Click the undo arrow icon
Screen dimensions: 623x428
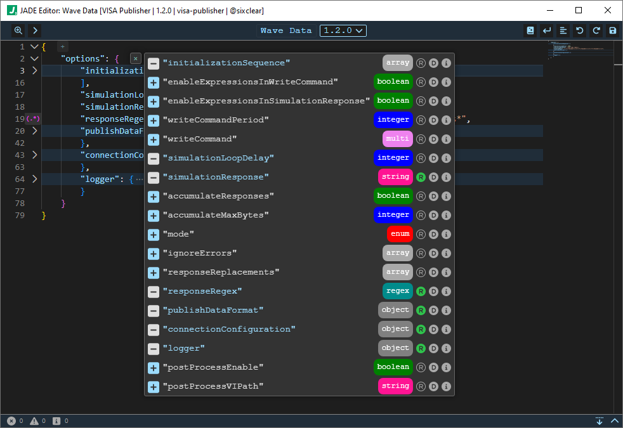click(579, 30)
